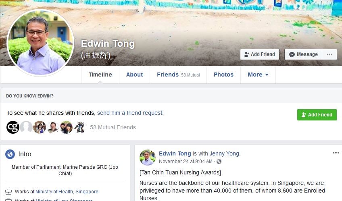Open the Photos tab
This screenshot has height=201, width=342.
pyautogui.click(x=223, y=75)
